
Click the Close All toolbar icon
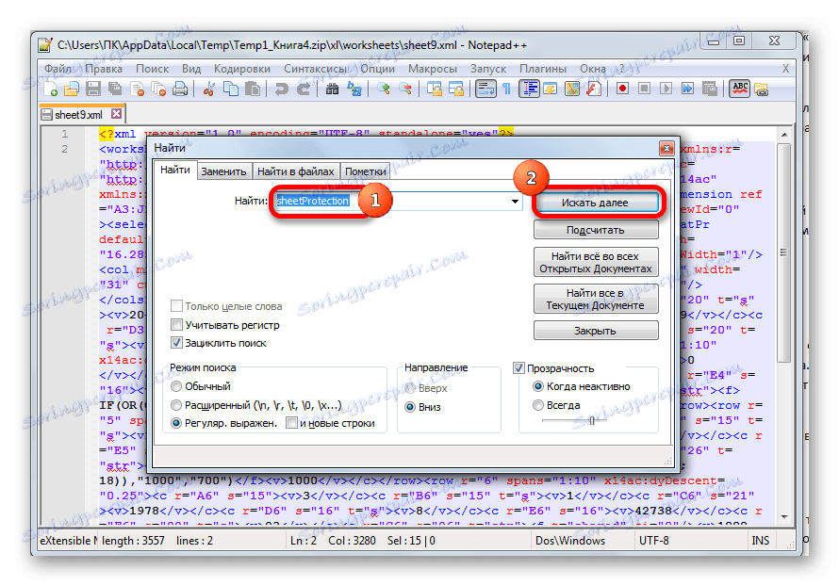tap(158, 90)
